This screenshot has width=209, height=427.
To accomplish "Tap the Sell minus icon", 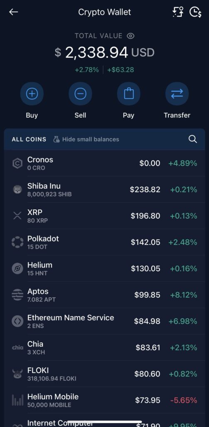I will pos(80,94).
